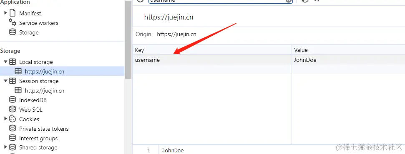Expand the Shared storage tree arrow
The height and width of the screenshot is (154, 405).
pos(6,147)
